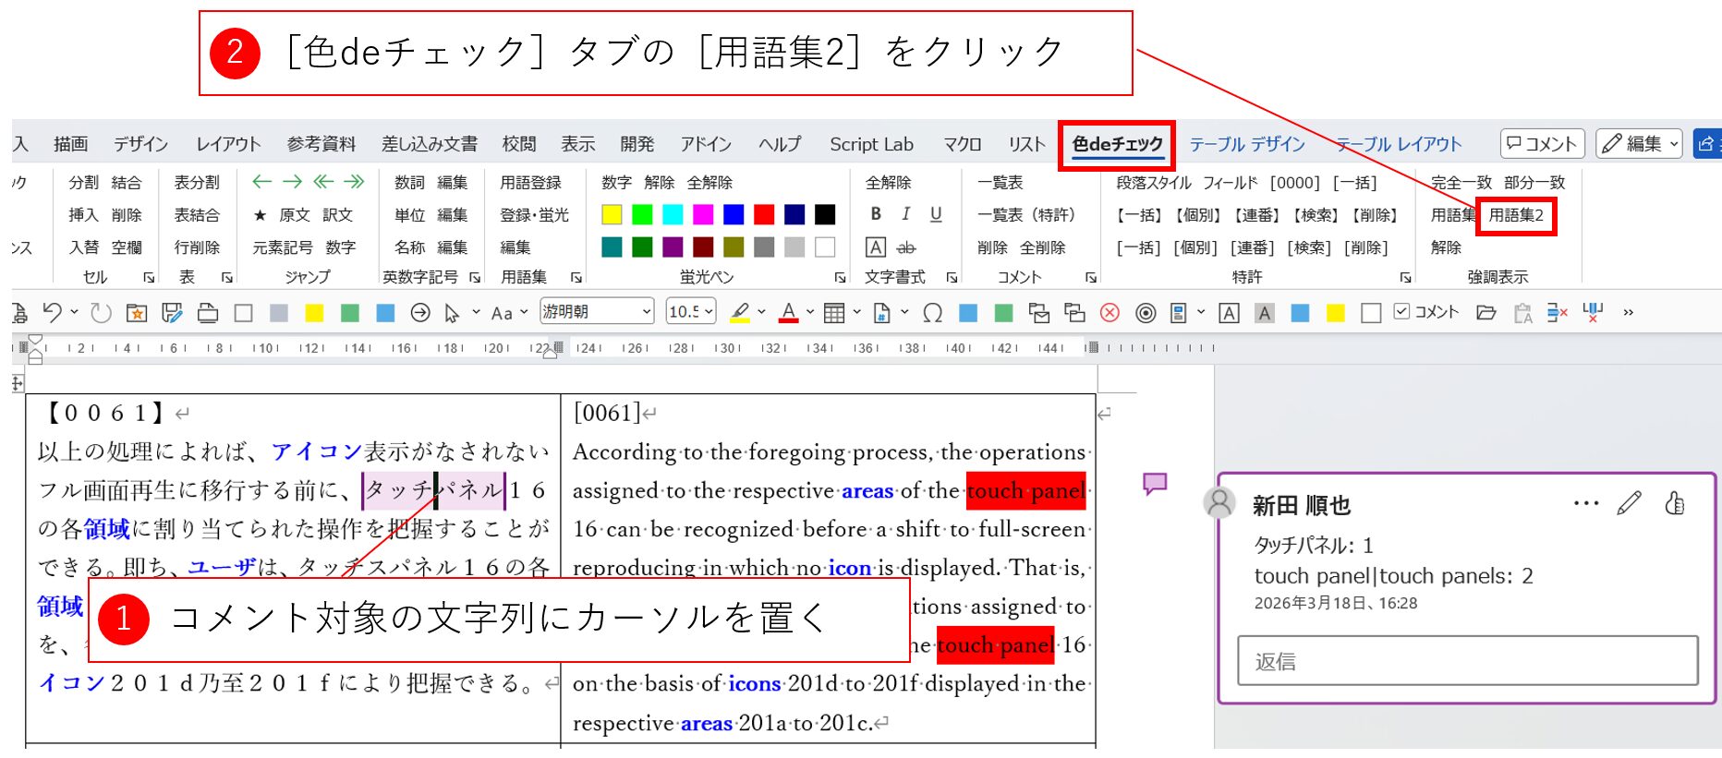Image resolution: width=1722 pixels, height=758 pixels.
Task: Open the Script Lab tab
Action: 871,144
